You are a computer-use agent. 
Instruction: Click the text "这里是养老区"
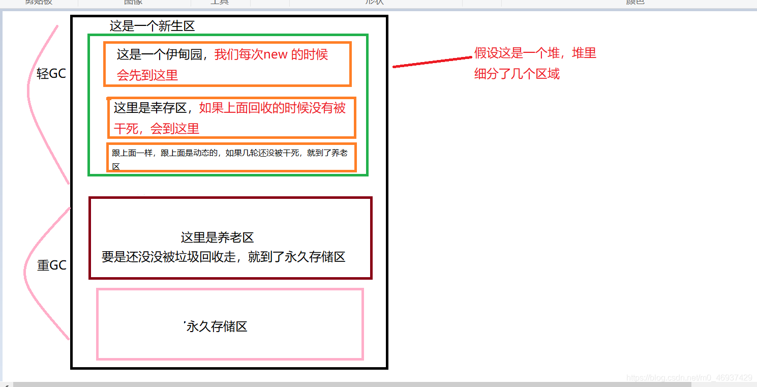click(217, 237)
